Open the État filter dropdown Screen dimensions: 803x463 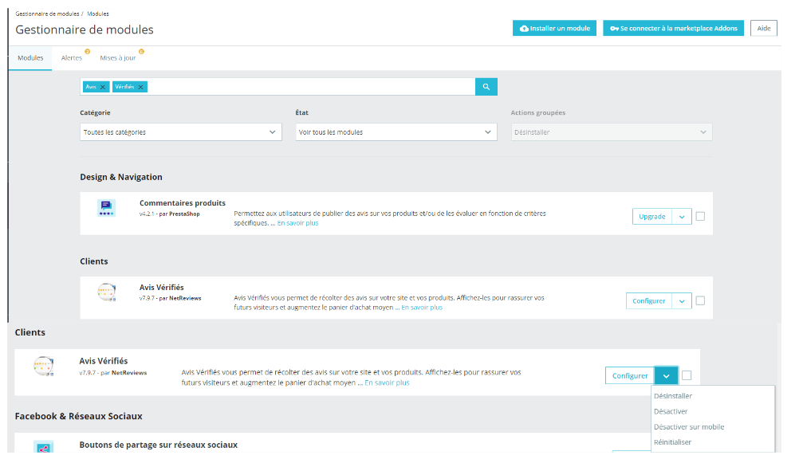396,132
